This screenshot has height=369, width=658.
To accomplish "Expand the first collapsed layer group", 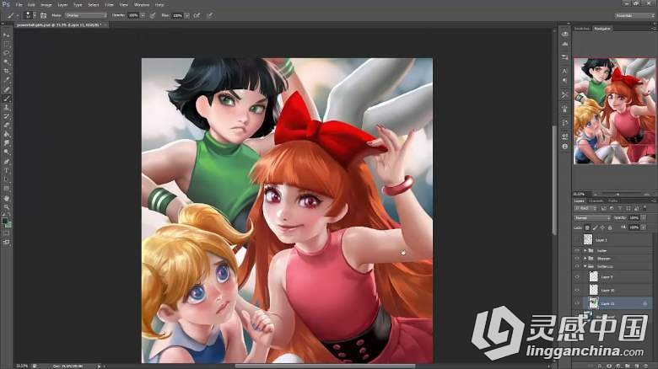I will (585, 250).
